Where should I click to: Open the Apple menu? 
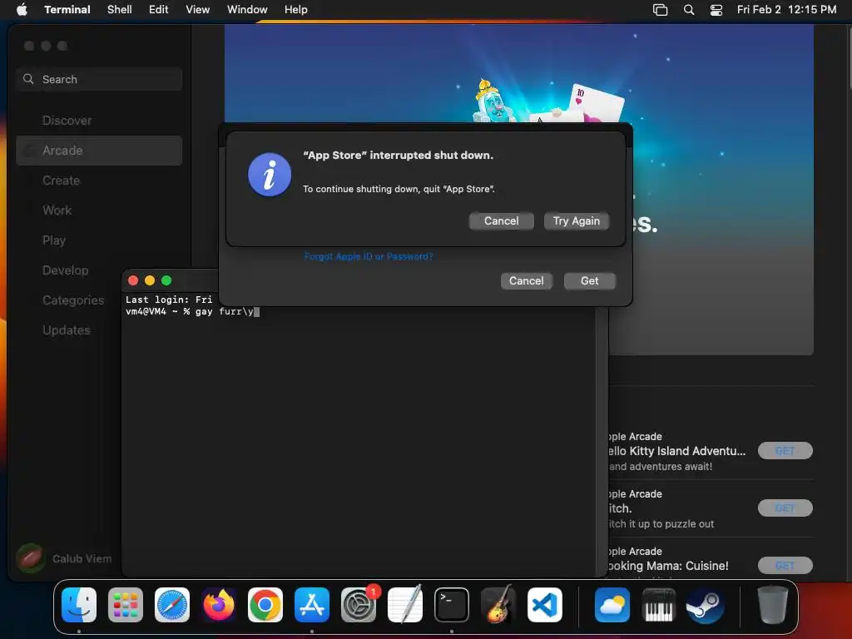(x=22, y=9)
